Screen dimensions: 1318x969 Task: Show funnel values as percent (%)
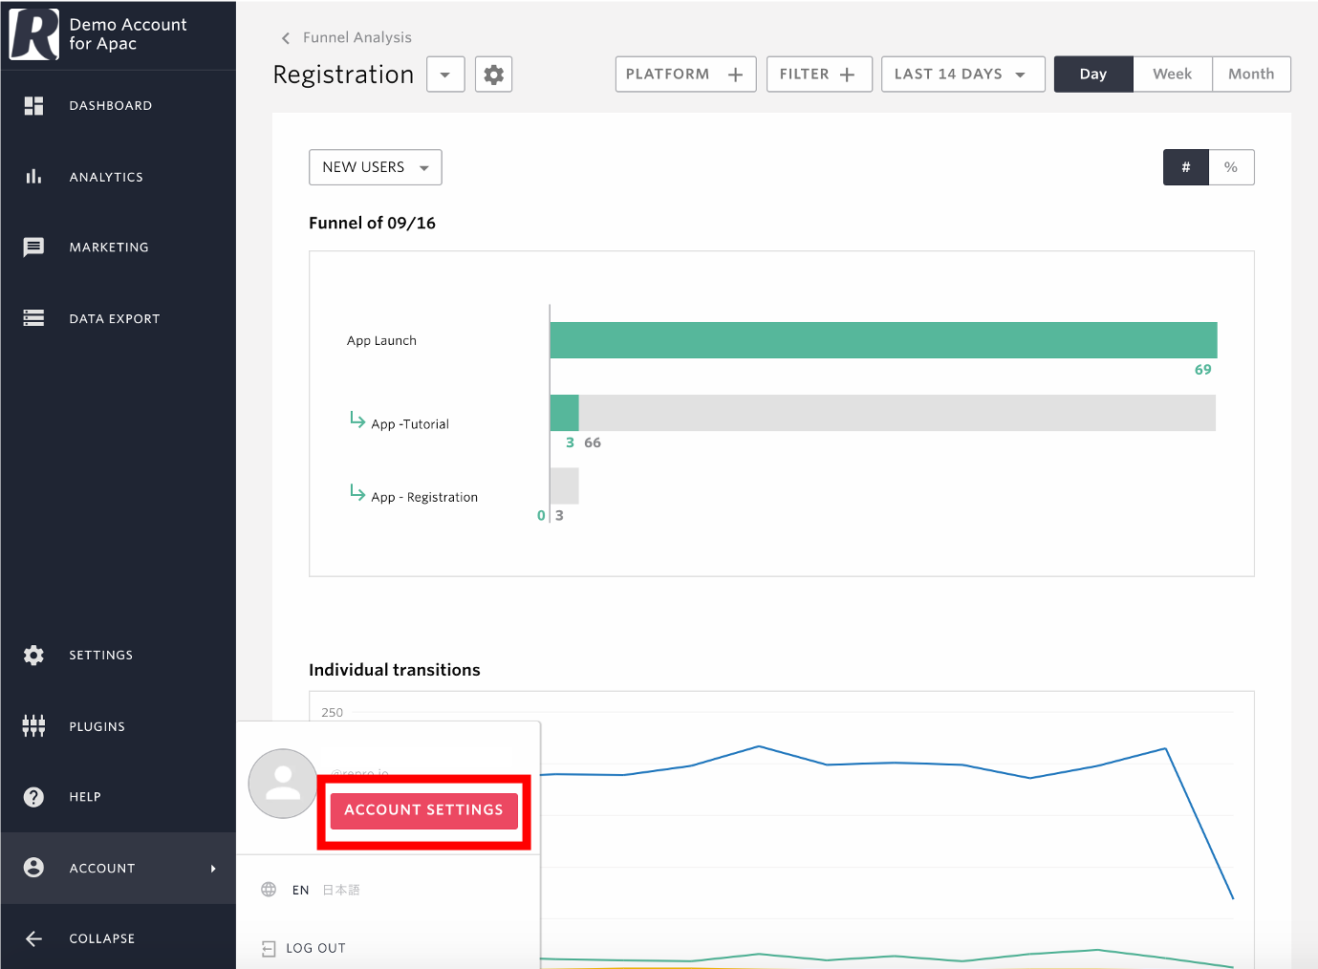pos(1231,167)
